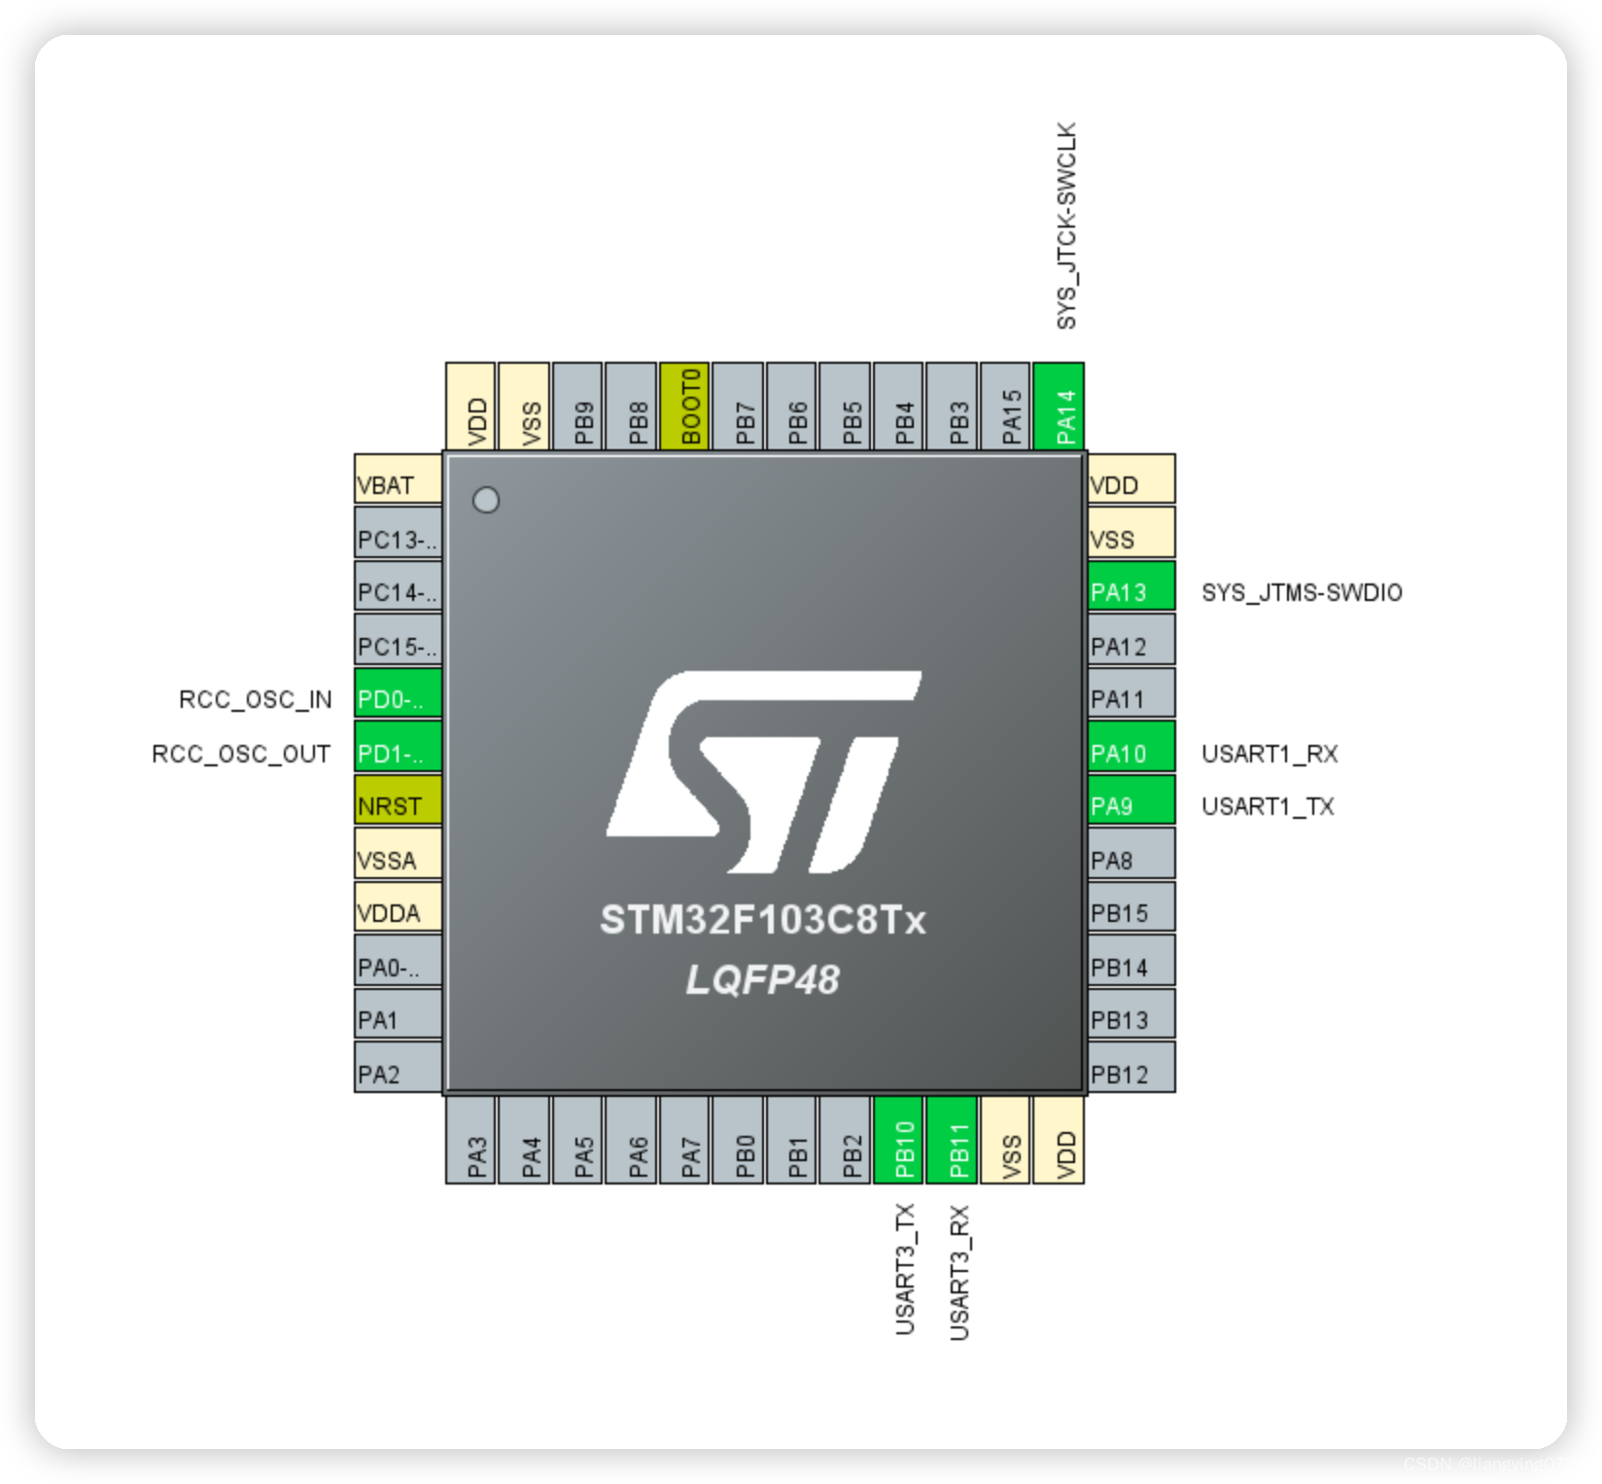Viewport: 1602px width, 1484px height.
Task: Select the PD1 RCC_OSC_OUT pin
Action: pos(395,751)
